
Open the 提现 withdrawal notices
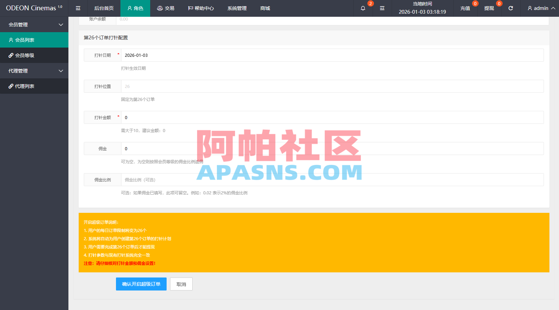point(489,8)
